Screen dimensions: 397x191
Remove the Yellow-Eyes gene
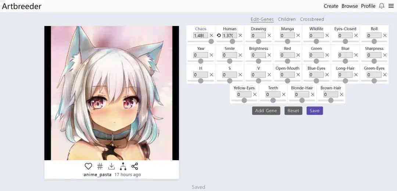coord(255,95)
